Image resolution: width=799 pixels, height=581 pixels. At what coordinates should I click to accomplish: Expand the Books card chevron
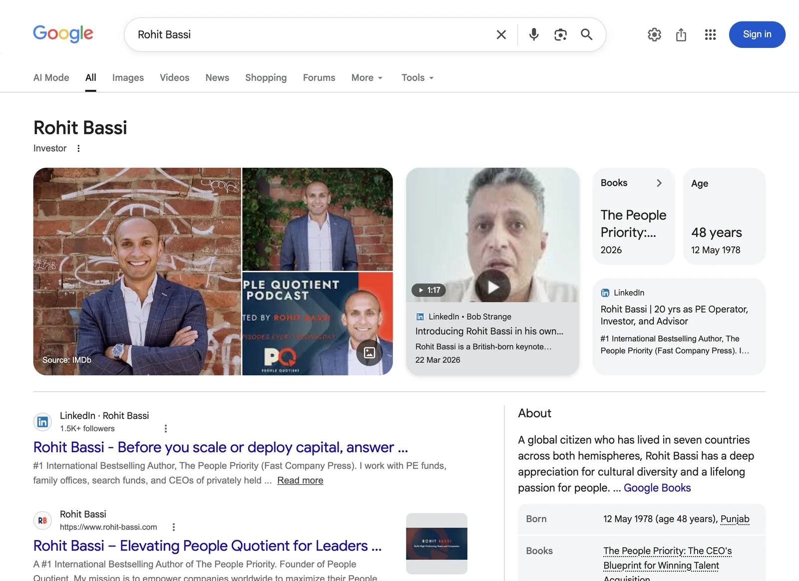(659, 183)
